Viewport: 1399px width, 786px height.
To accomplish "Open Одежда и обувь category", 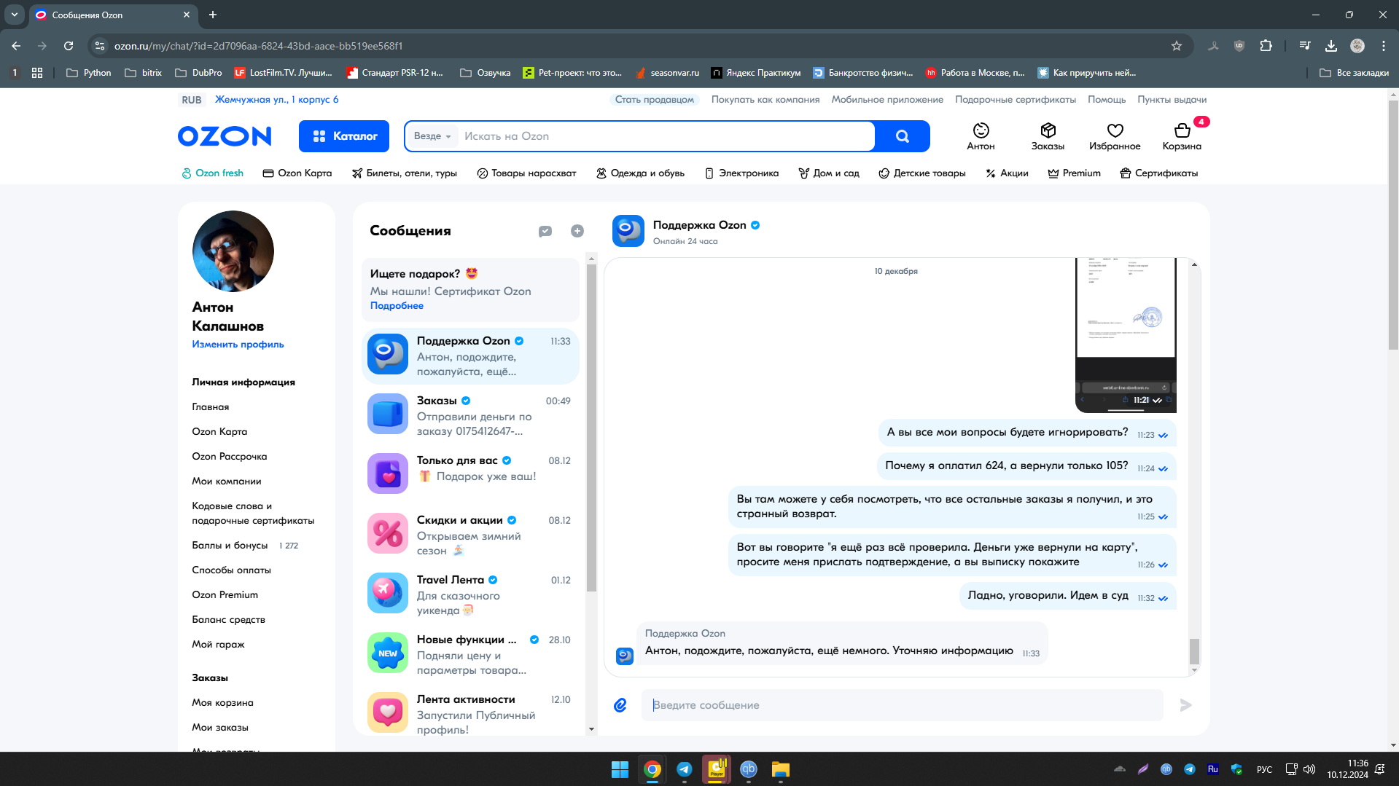I will tap(640, 173).
